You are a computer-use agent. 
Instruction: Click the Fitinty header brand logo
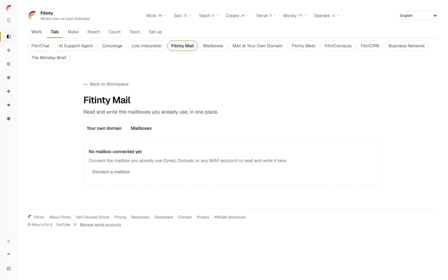[32, 16]
